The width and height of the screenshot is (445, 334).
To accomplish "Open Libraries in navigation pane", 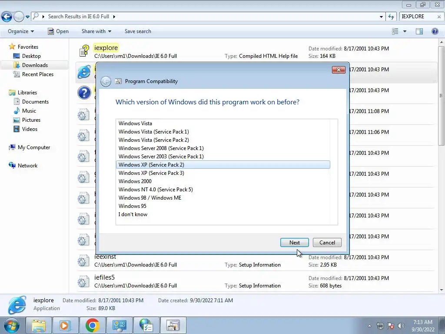I will (x=27, y=93).
